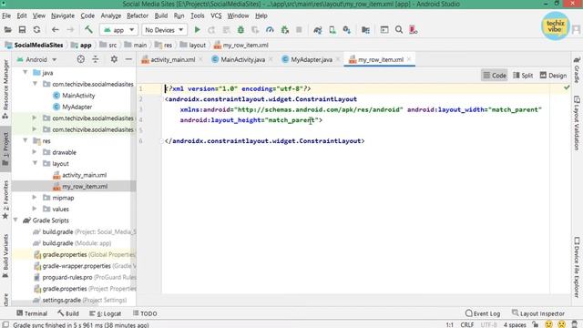Collapse the java folder
583x328 pixels.
click(26, 73)
